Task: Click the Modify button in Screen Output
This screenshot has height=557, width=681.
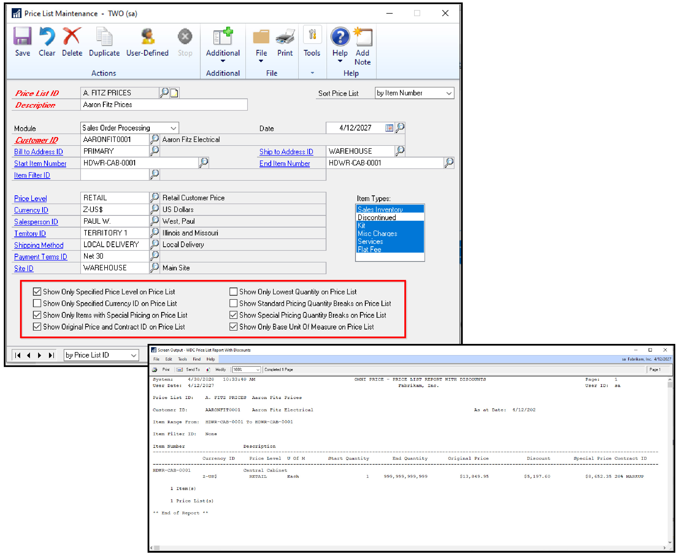Action: point(216,369)
